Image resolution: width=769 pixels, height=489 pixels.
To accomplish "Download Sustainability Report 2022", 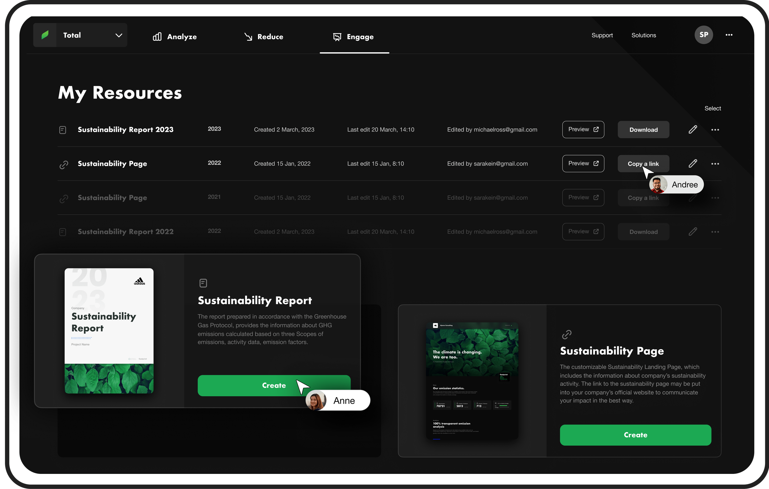I will click(x=643, y=231).
